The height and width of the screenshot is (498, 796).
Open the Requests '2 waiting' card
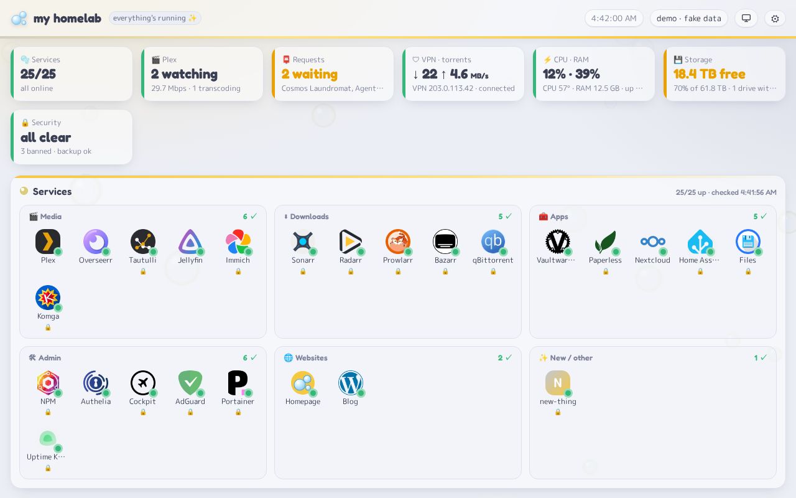coord(333,74)
